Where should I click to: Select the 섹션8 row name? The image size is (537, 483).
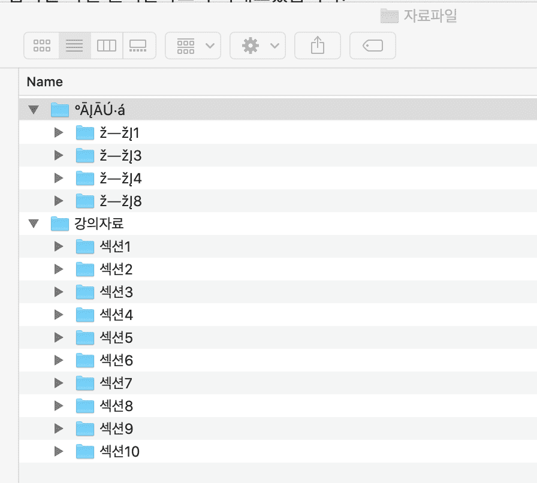(x=116, y=406)
